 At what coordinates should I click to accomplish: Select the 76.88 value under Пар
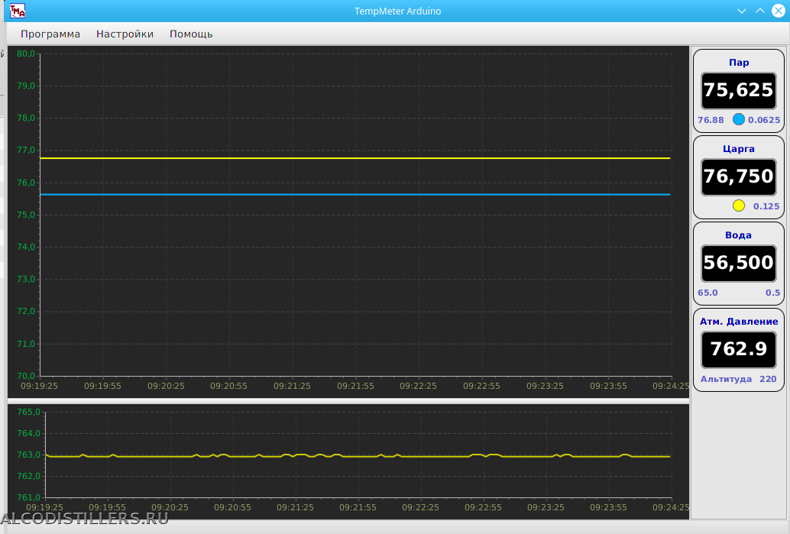pyautogui.click(x=711, y=120)
